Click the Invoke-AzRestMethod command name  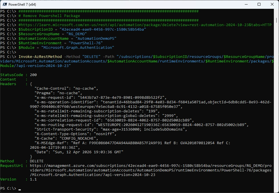tap(40, 57)
